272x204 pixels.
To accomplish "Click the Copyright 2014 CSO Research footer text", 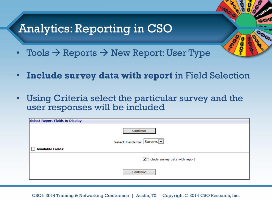I will click(x=201, y=195).
